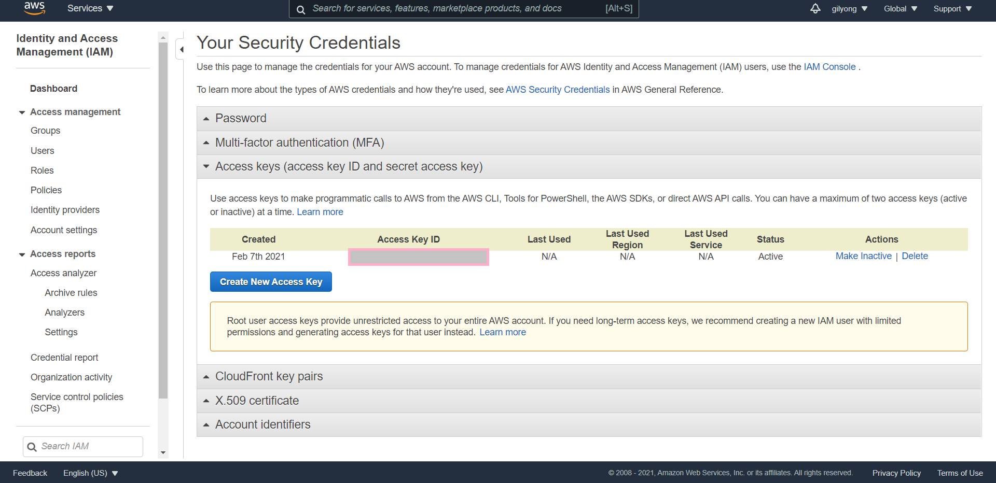The height and width of the screenshot is (483, 996).
Task: Open Account settings in sidebar
Action: coord(64,230)
